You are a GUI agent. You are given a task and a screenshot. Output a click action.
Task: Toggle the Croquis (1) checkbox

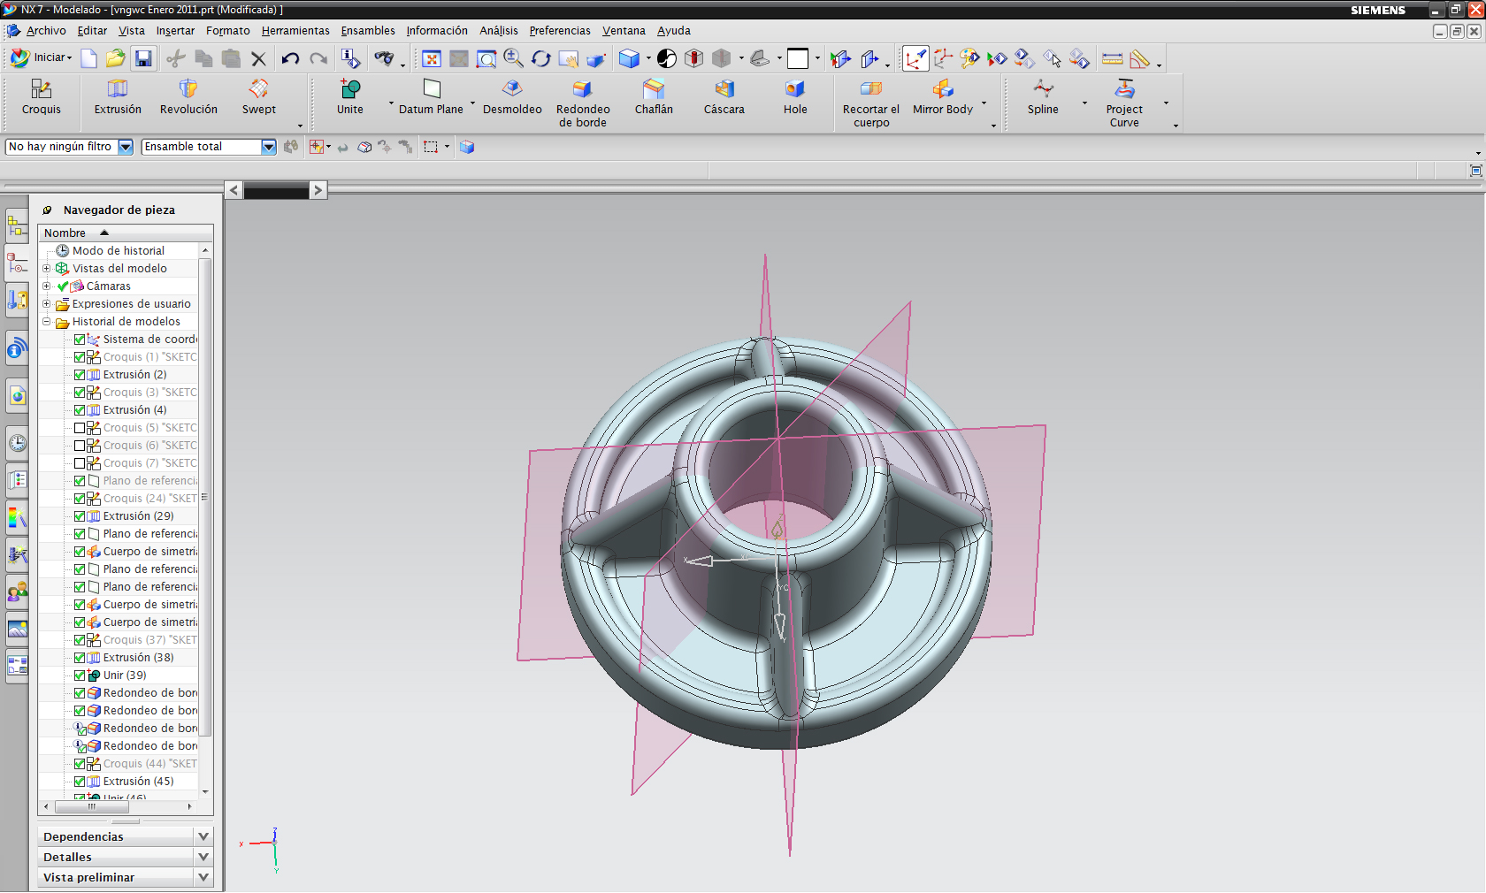[80, 357]
